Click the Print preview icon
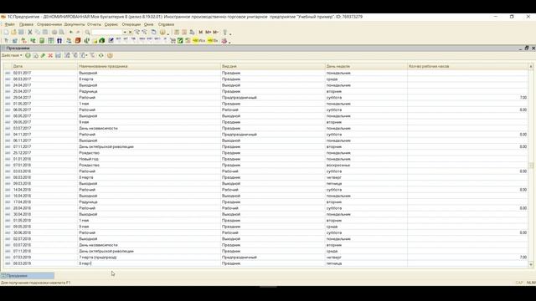The height and width of the screenshot is (301, 536). (x=61, y=32)
